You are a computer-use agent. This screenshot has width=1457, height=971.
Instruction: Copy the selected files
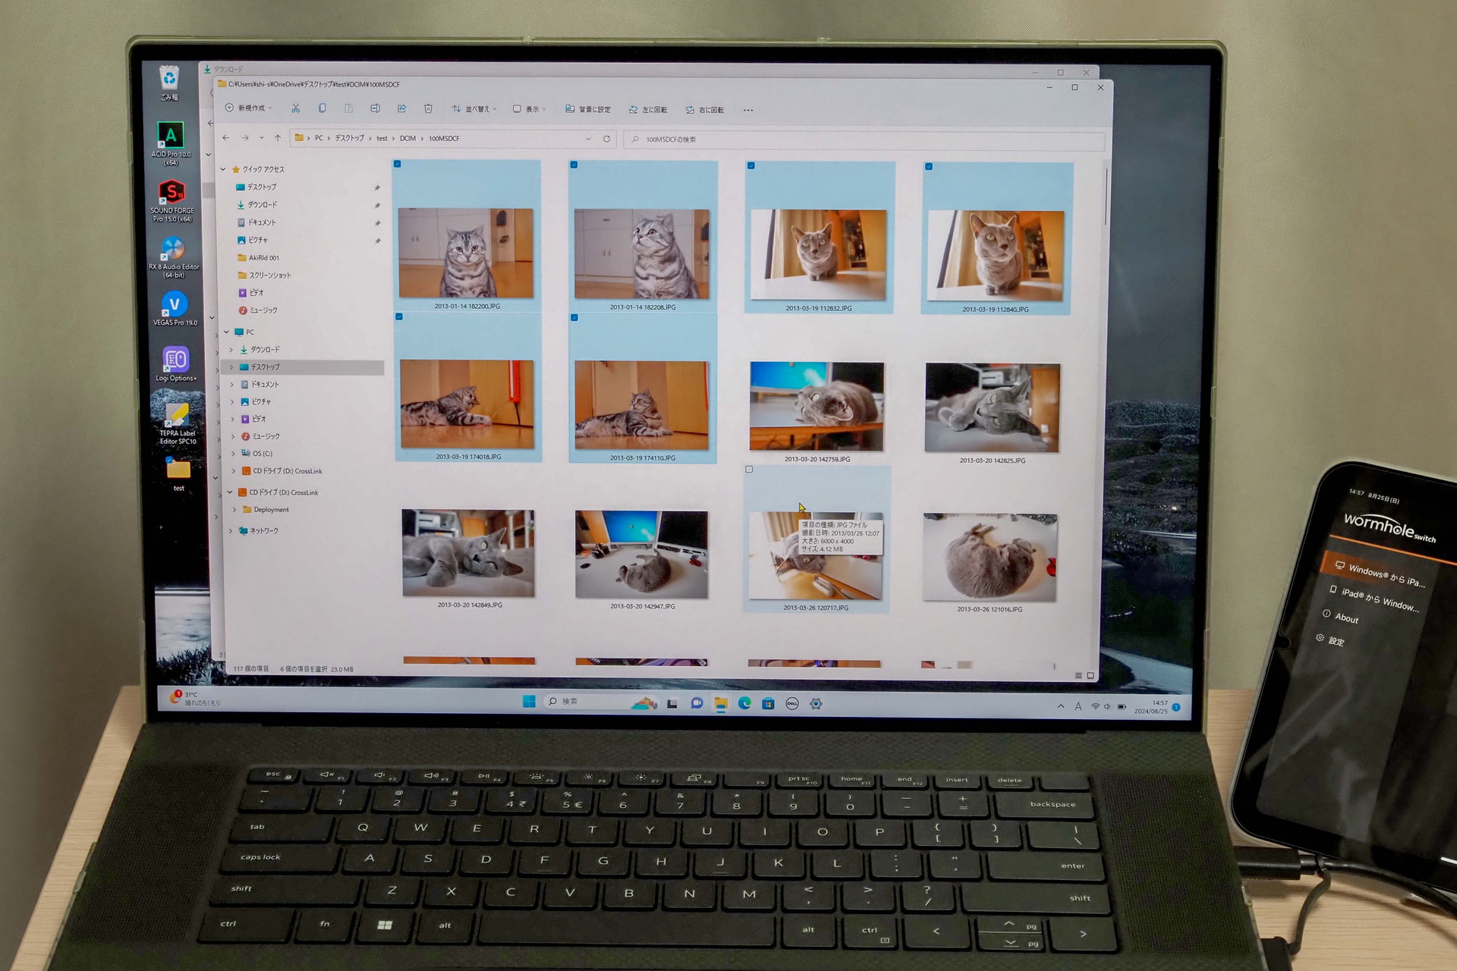322,108
